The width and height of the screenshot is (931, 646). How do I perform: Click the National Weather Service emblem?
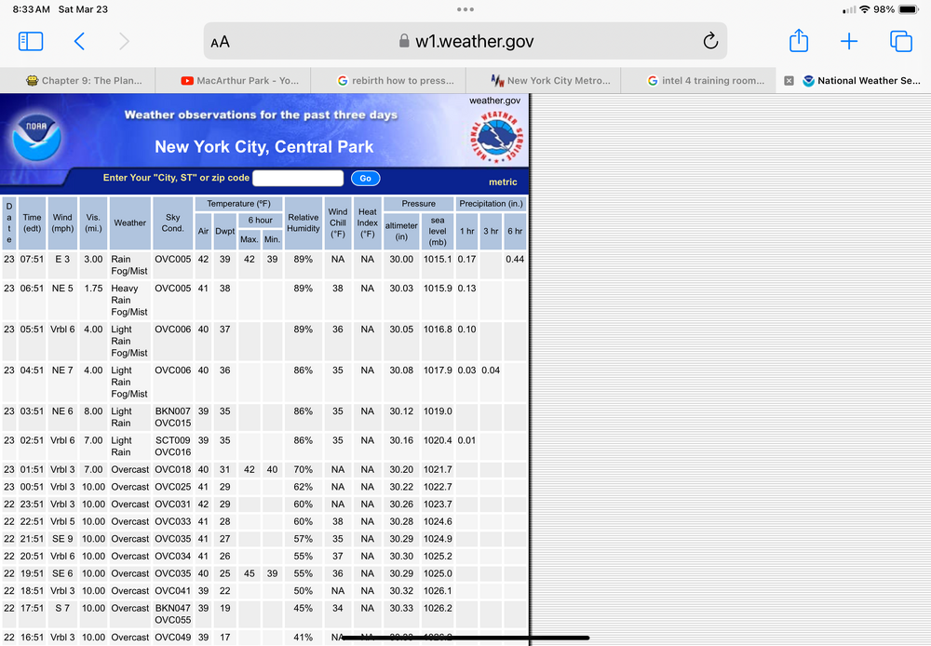pyautogui.click(x=496, y=137)
